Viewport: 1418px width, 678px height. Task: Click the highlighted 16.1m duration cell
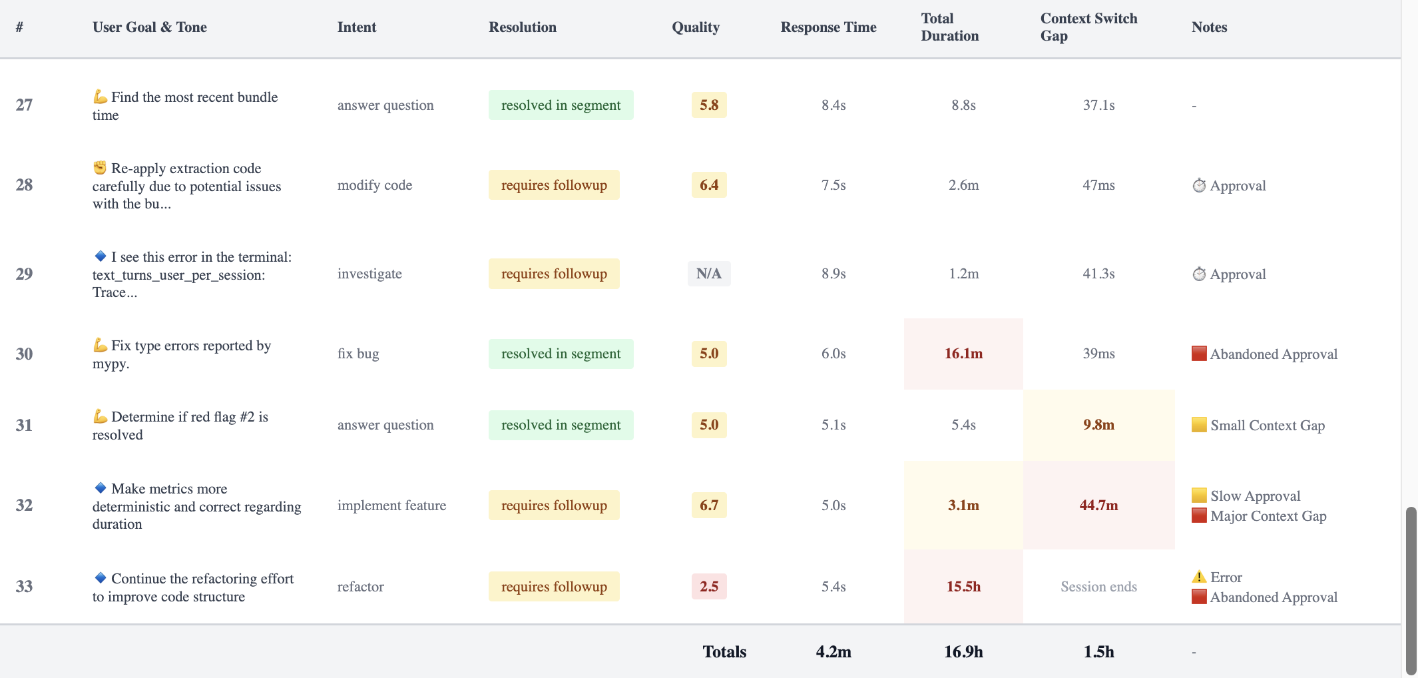(x=963, y=354)
